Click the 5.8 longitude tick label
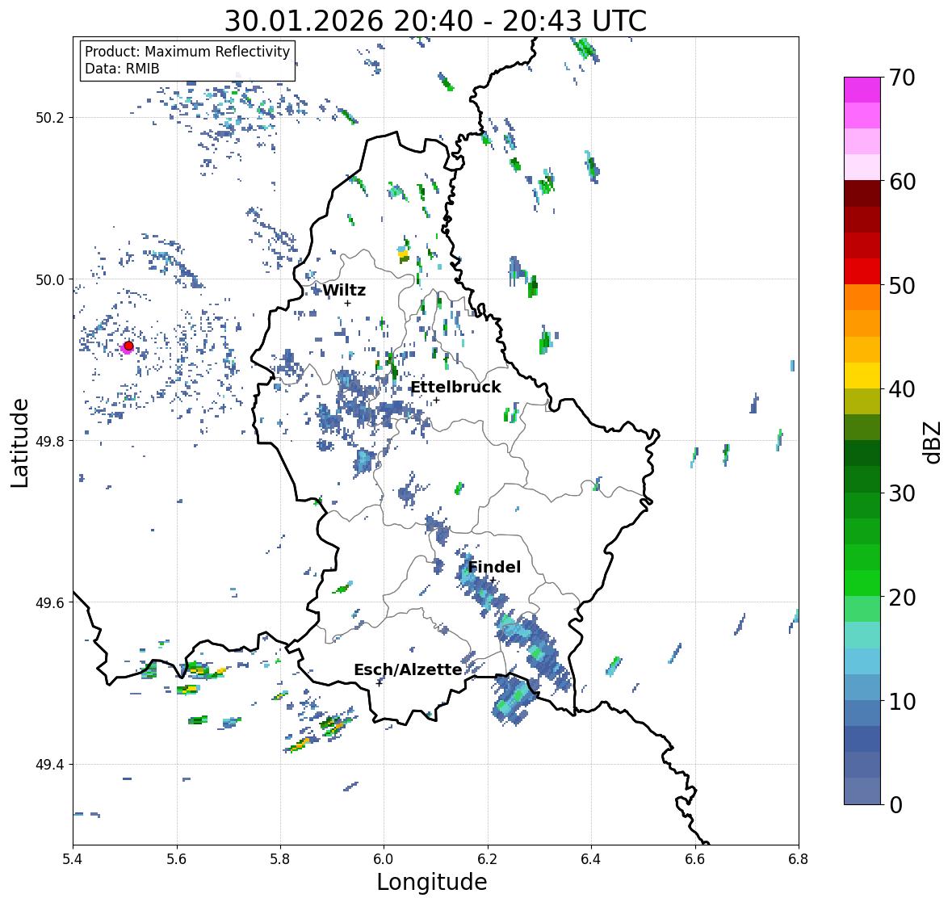The height and width of the screenshot is (902, 952). (x=280, y=859)
